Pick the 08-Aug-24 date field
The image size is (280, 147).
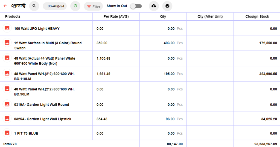[55, 6]
